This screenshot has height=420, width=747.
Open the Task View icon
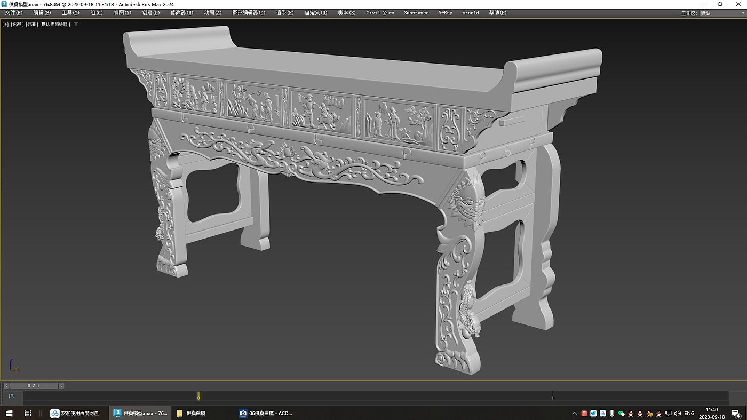coord(28,413)
